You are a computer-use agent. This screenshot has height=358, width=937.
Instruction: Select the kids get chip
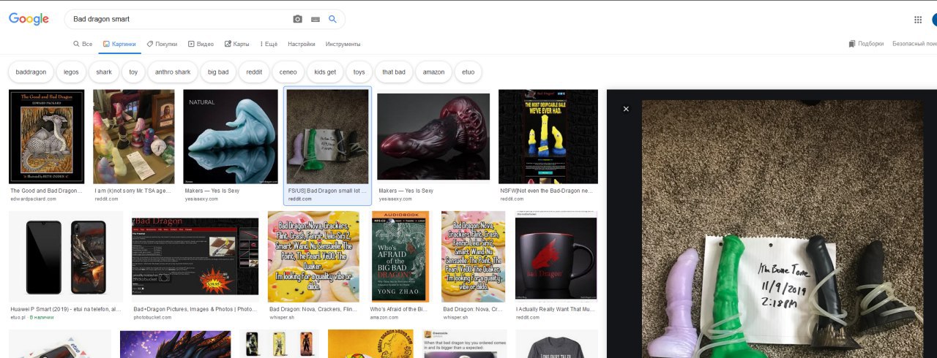[x=325, y=72]
